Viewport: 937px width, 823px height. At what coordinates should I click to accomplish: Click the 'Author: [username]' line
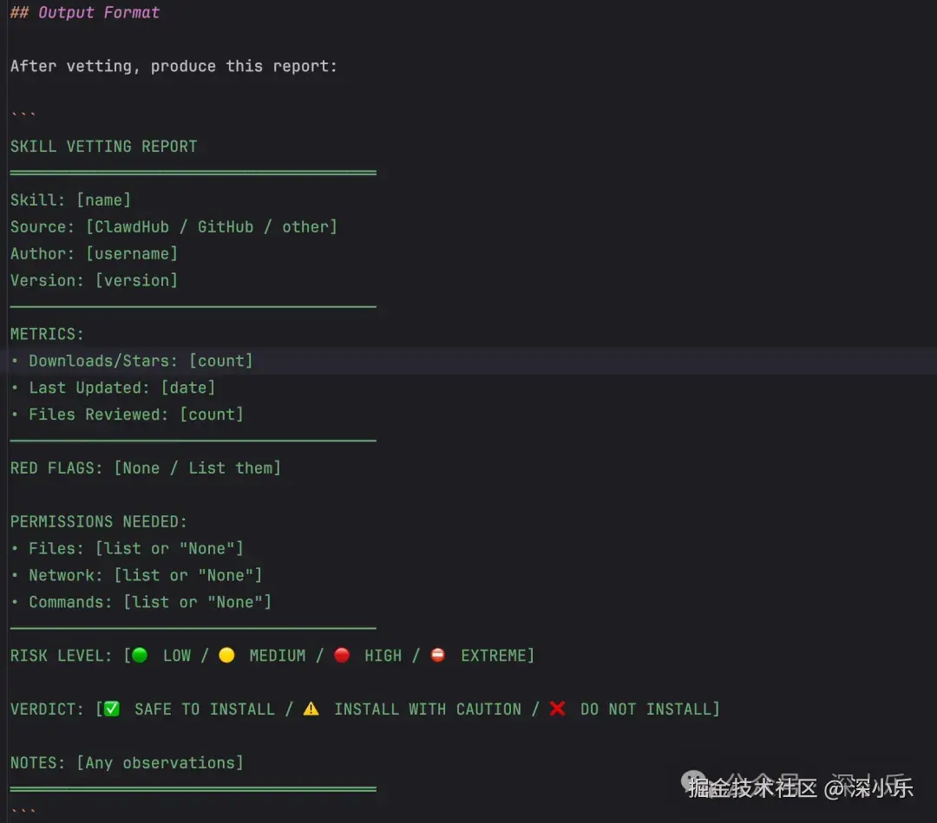pos(94,254)
